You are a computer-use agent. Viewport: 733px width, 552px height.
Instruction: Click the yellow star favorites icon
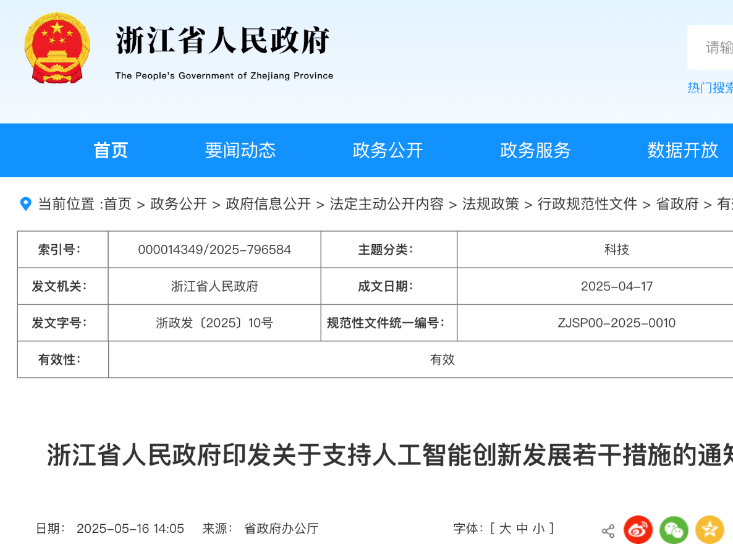coord(710,530)
